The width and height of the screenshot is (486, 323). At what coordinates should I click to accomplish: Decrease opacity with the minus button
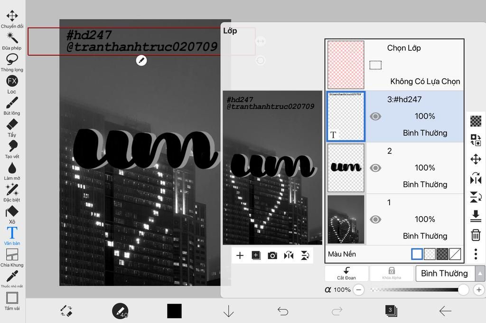(x=359, y=290)
